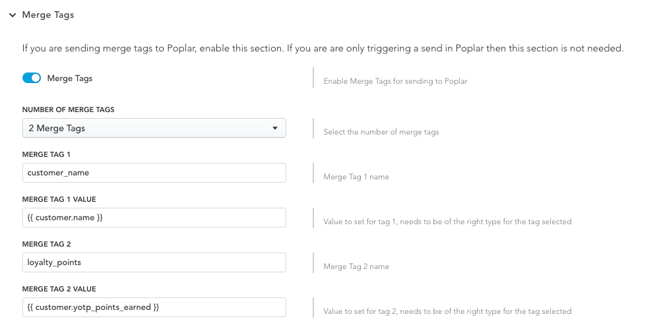Image resolution: width=657 pixels, height=333 pixels.
Task: Click the Merge Tags section heading
Action: pos(48,15)
